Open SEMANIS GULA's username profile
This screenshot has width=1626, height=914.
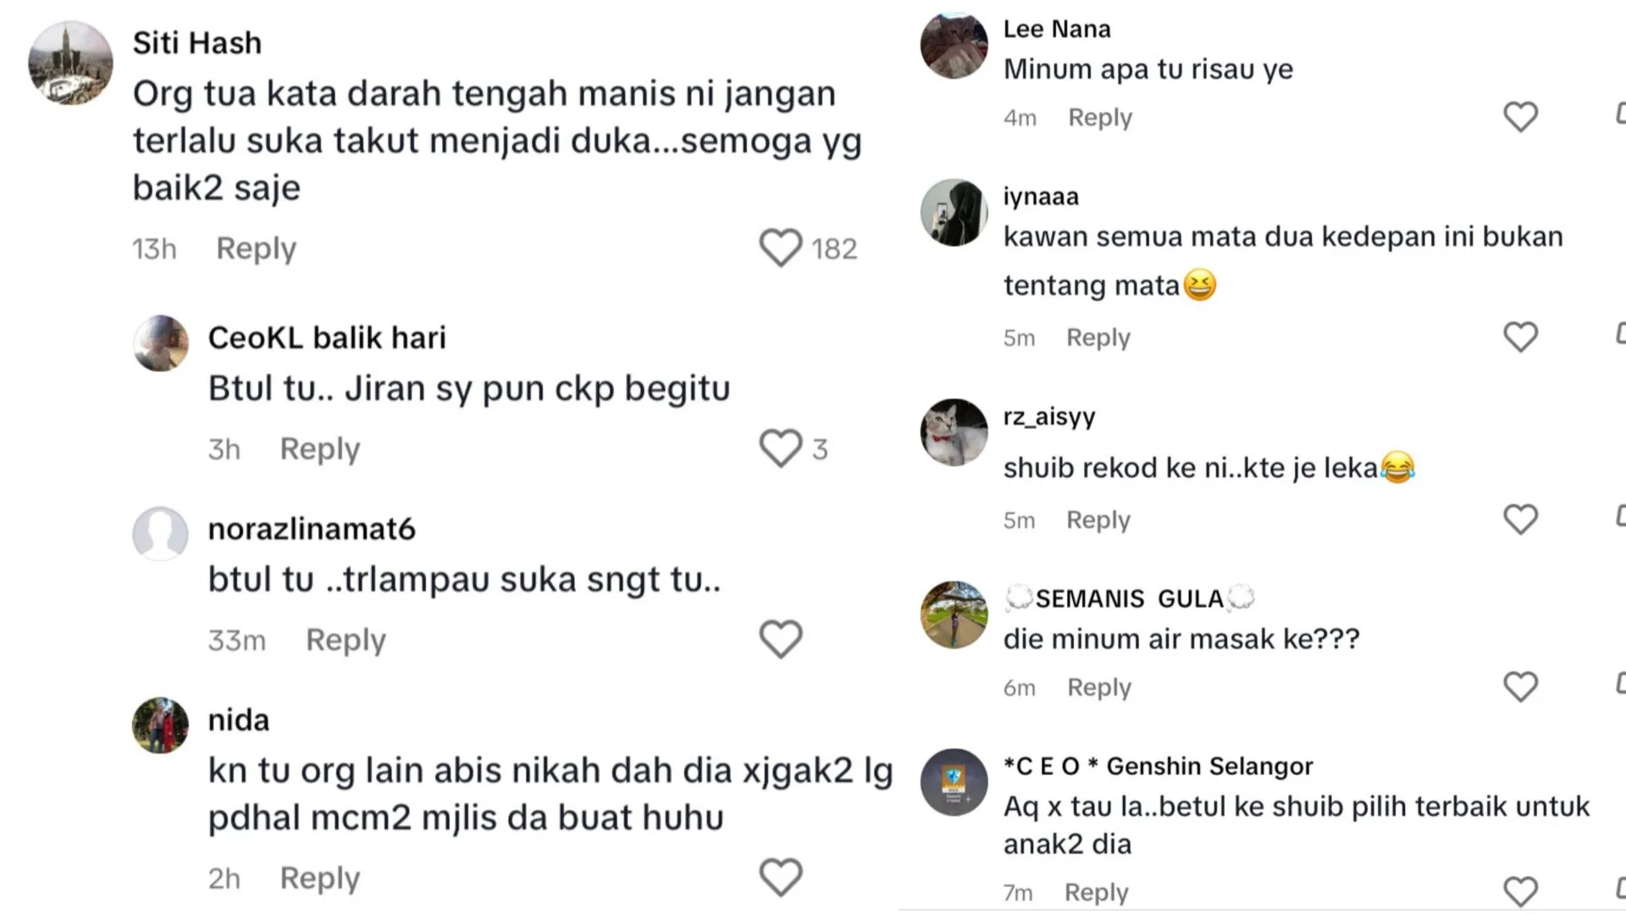click(1129, 598)
